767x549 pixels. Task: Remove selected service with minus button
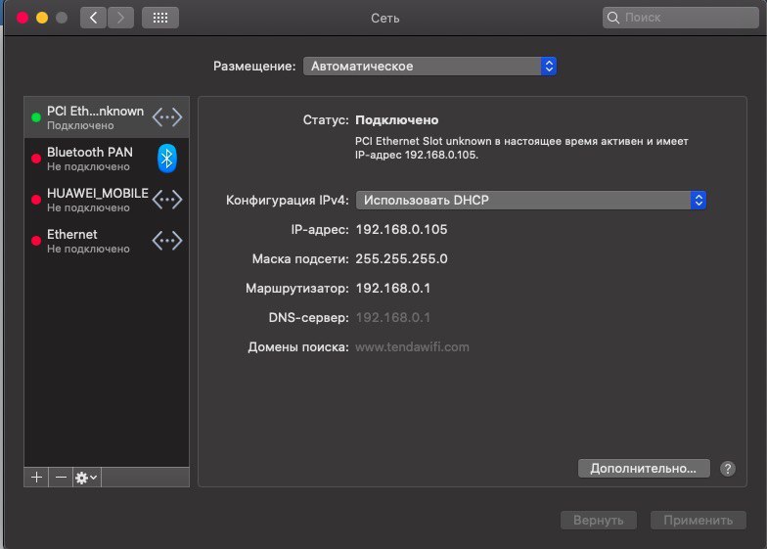(61, 477)
